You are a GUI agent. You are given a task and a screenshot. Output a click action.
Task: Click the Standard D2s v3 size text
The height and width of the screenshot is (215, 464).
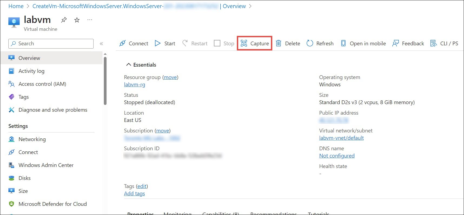[367, 102]
